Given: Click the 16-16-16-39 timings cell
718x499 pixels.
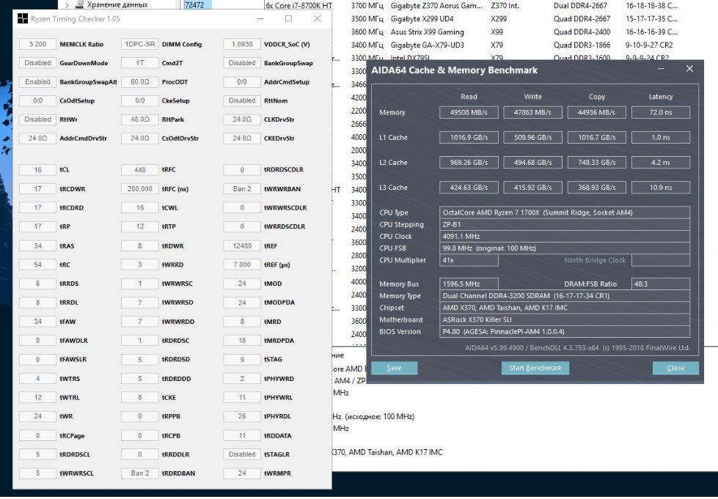Looking at the screenshot, I should click(651, 32).
